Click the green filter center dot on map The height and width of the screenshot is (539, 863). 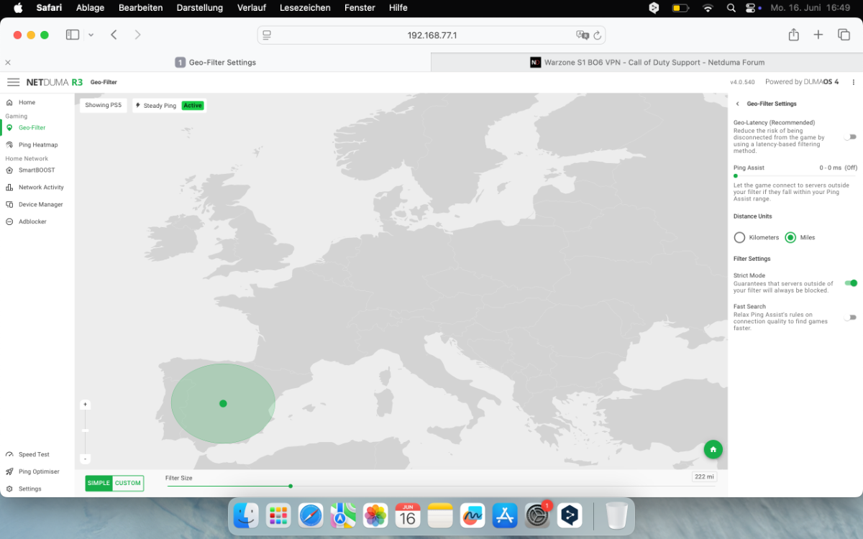coord(223,403)
